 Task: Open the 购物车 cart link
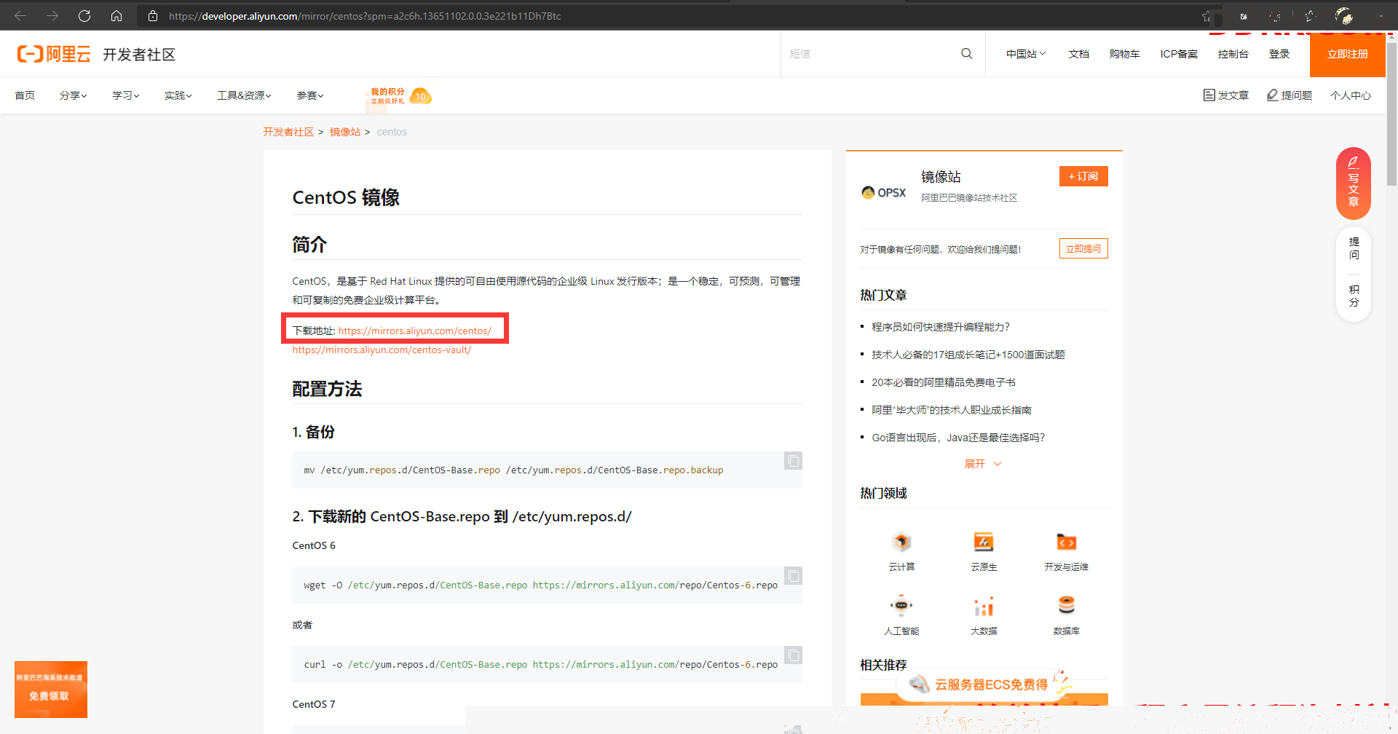1124,54
